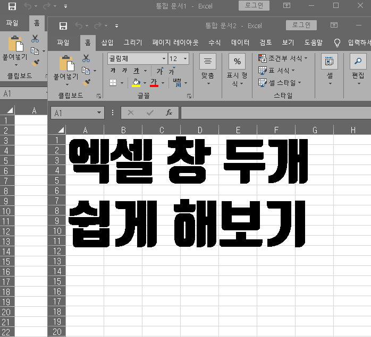The width and height of the screenshot is (371, 337).
Task: Select column H header
Action: [352, 130]
